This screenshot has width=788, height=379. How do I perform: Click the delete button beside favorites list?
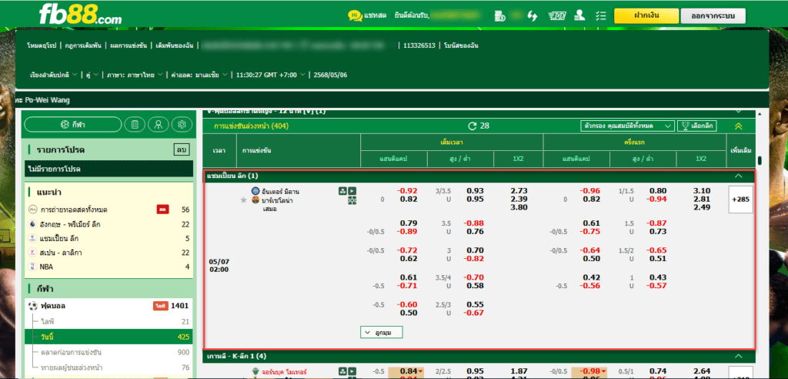(180, 150)
